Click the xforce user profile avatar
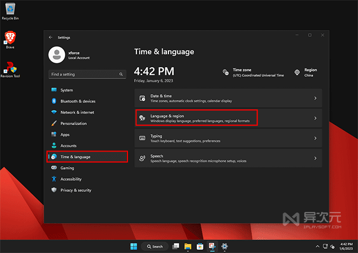The image size is (358, 253). pos(56,54)
